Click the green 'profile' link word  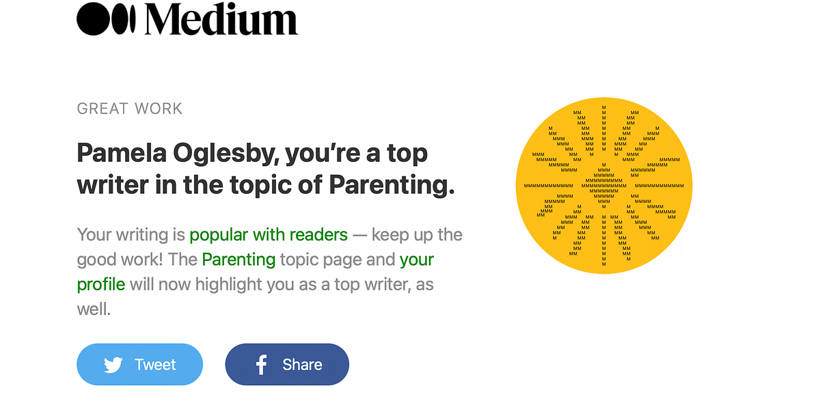(x=101, y=284)
